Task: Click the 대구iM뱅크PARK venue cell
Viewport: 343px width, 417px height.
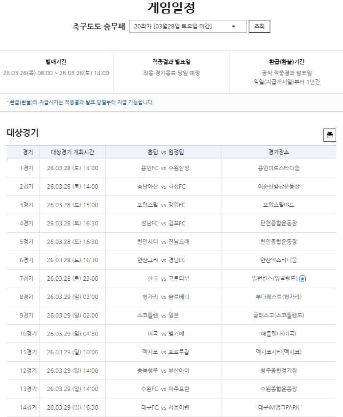Action: pos(279,407)
